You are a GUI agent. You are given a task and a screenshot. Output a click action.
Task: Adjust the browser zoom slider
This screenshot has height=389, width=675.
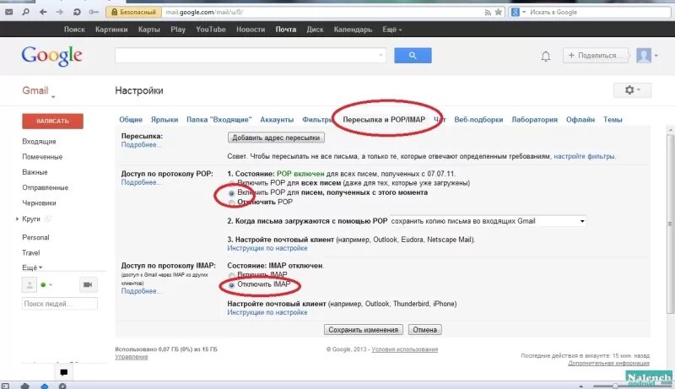(x=616, y=386)
